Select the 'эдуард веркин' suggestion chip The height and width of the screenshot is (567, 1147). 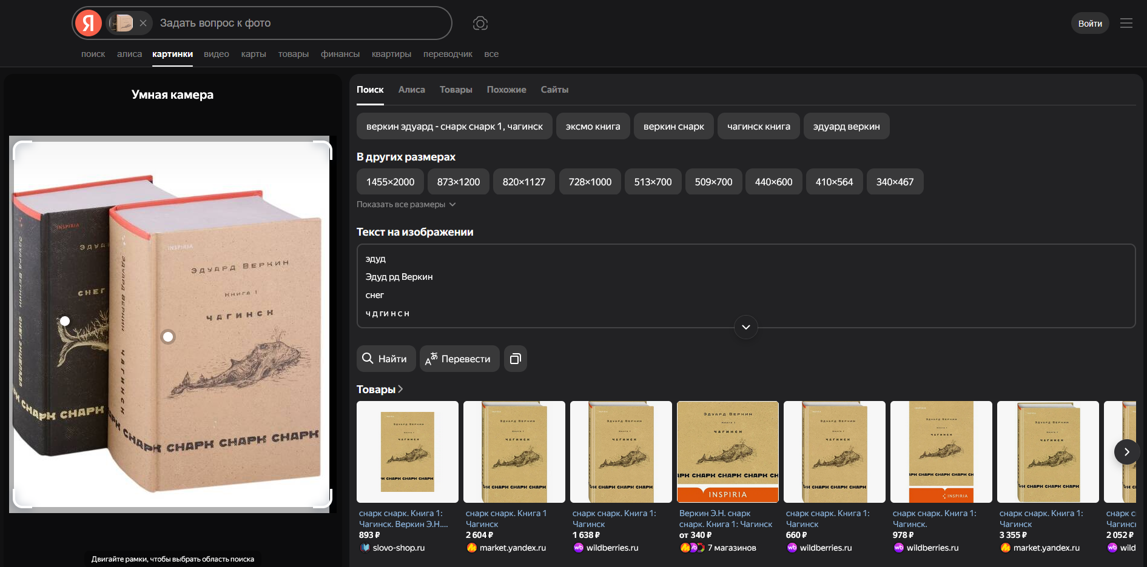click(847, 127)
